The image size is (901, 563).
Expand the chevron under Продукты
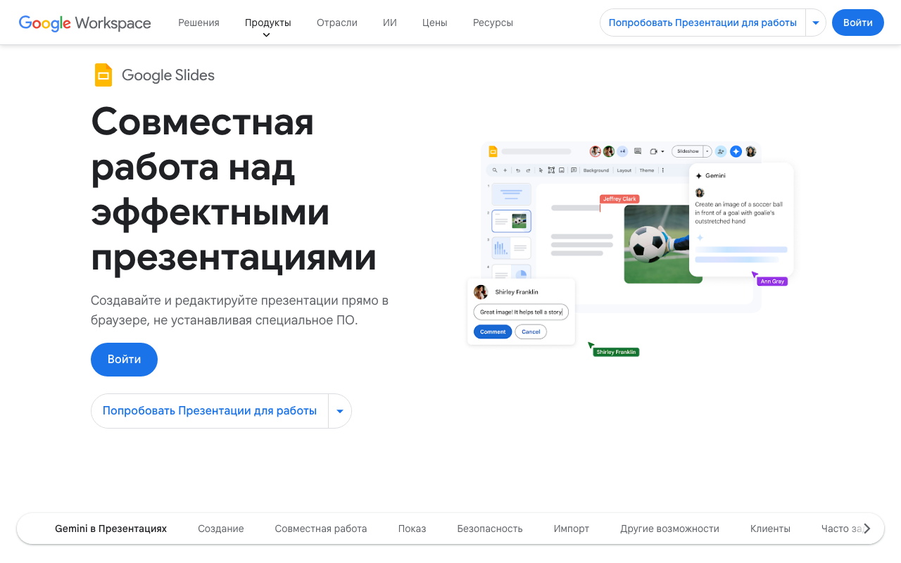coord(266,35)
